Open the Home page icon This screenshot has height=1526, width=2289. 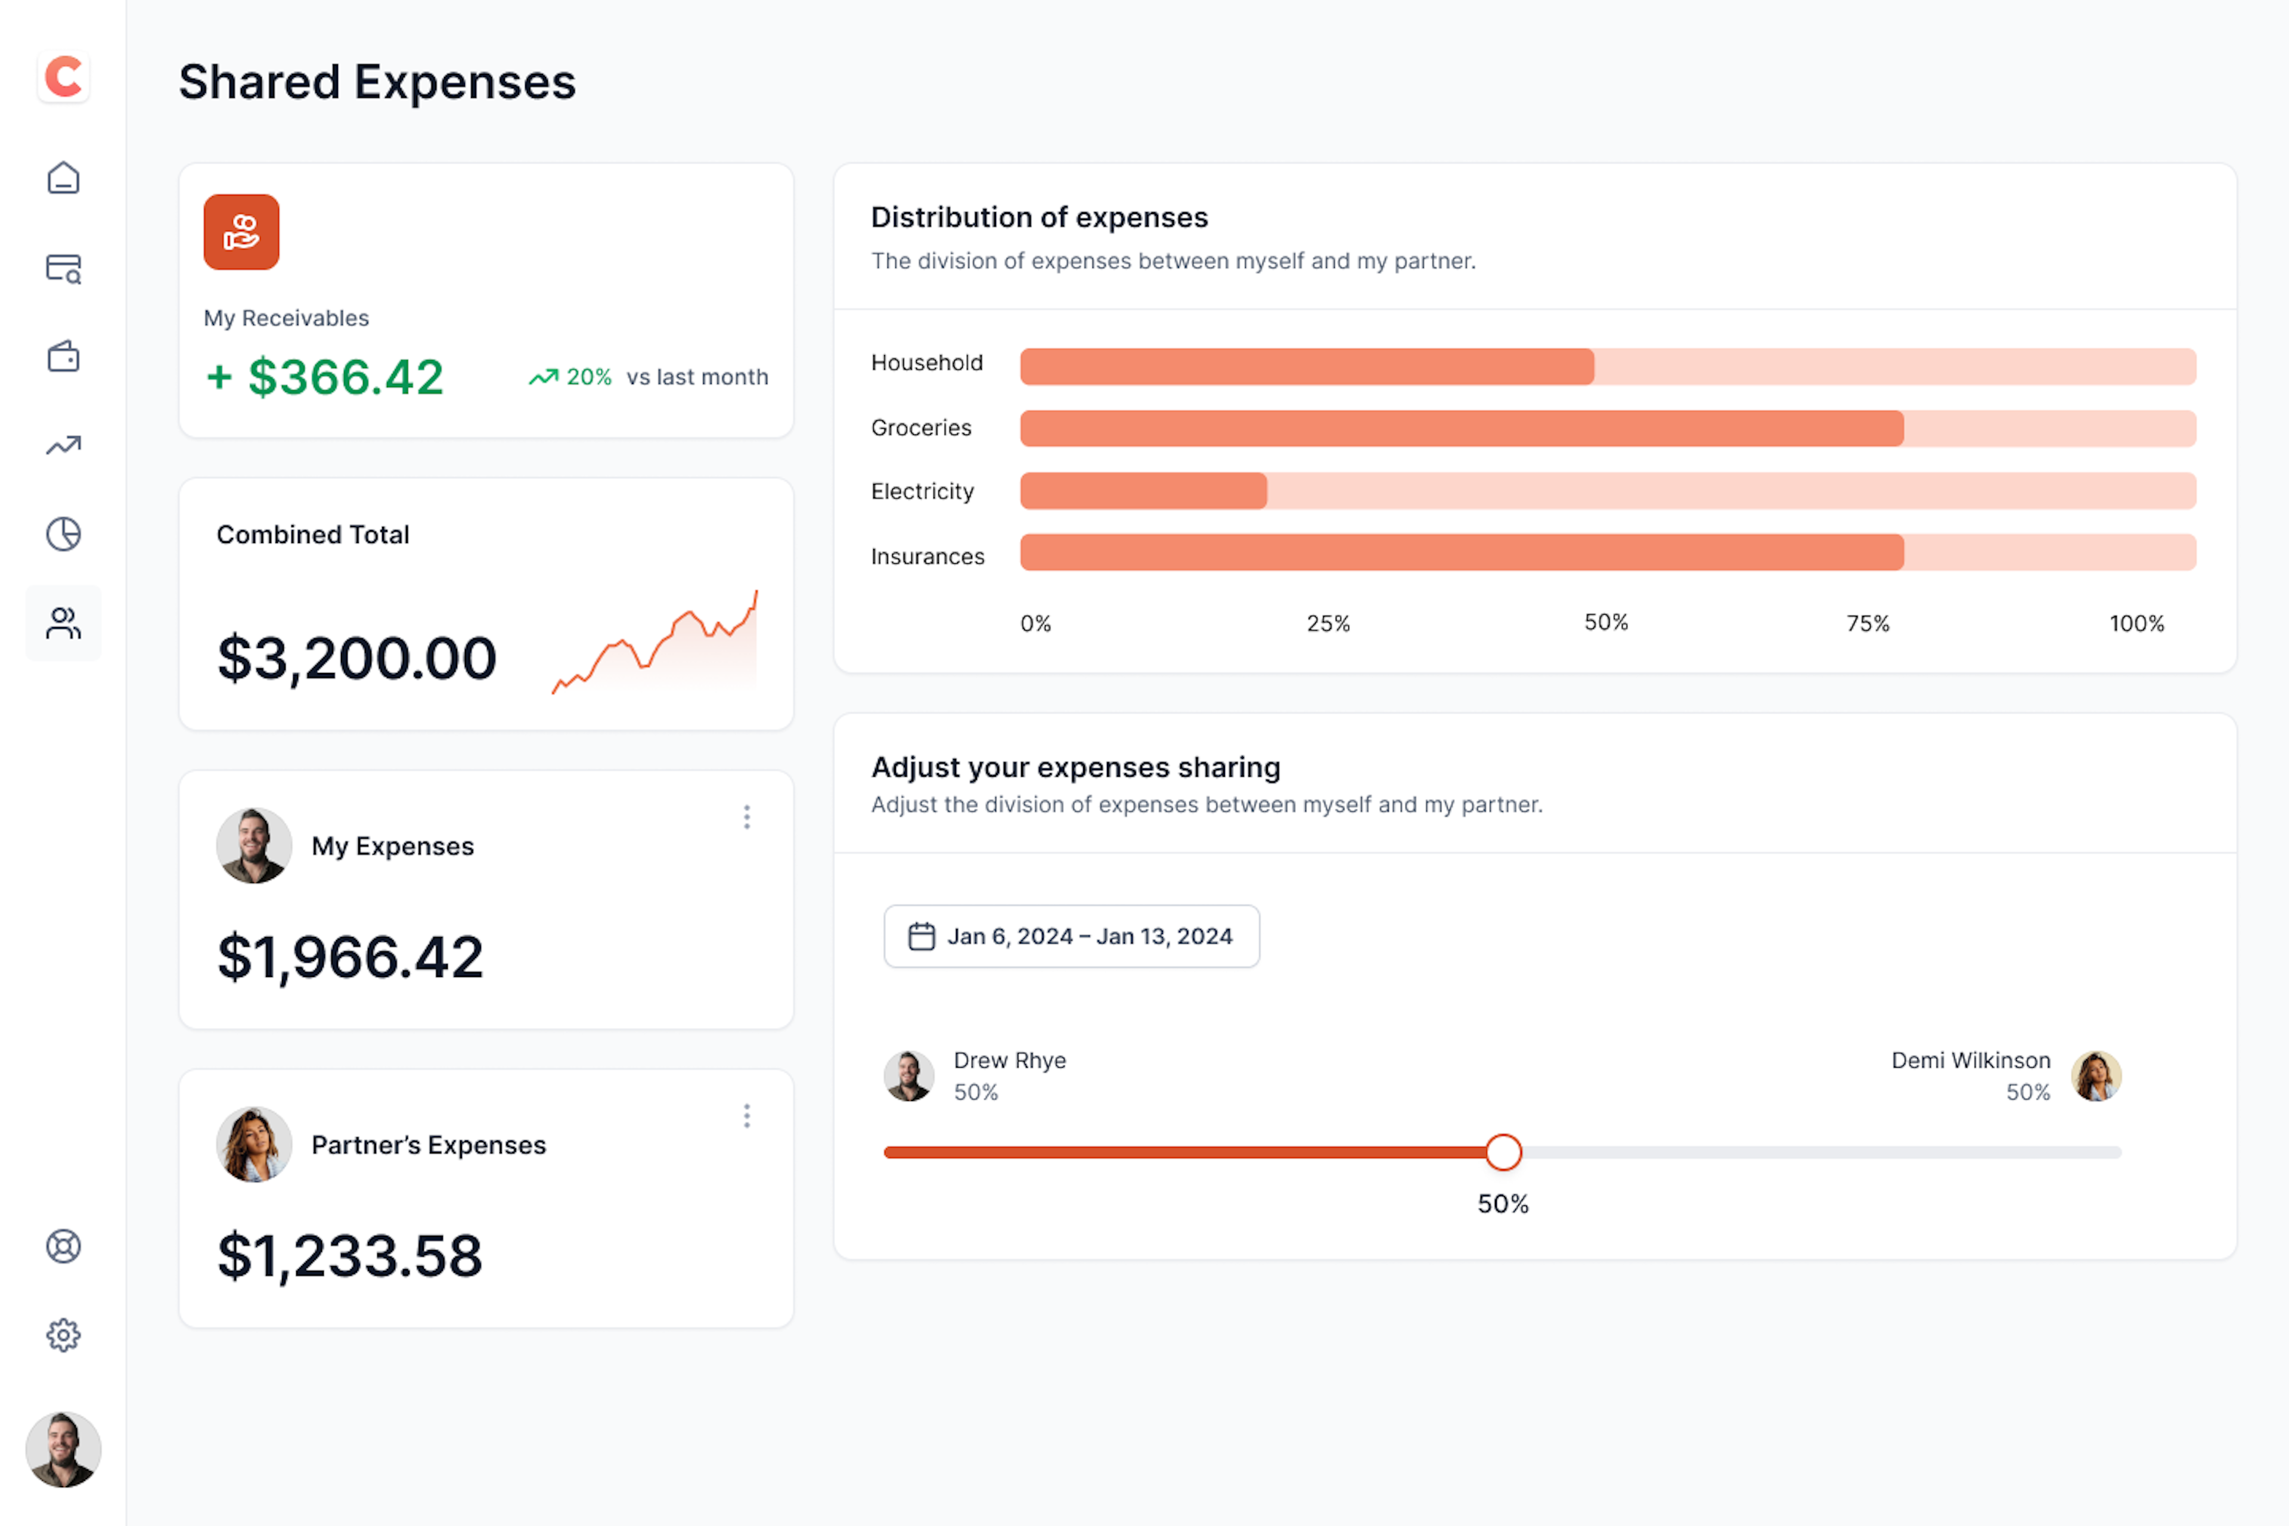coord(63,178)
